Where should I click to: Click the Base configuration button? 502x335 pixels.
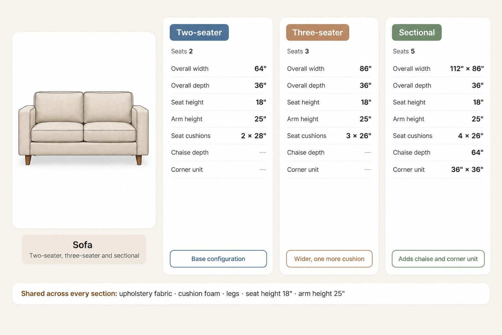[x=218, y=259]
